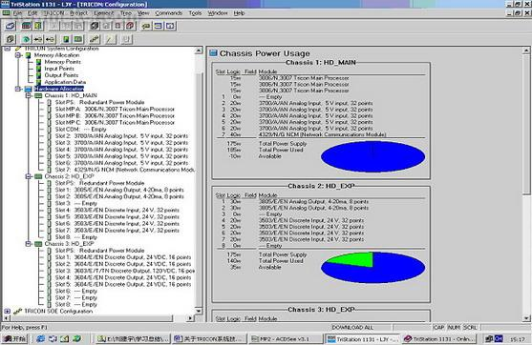Click the green Available slice in Chassis 2 pie
This screenshot has height=345, width=532.
(x=355, y=260)
